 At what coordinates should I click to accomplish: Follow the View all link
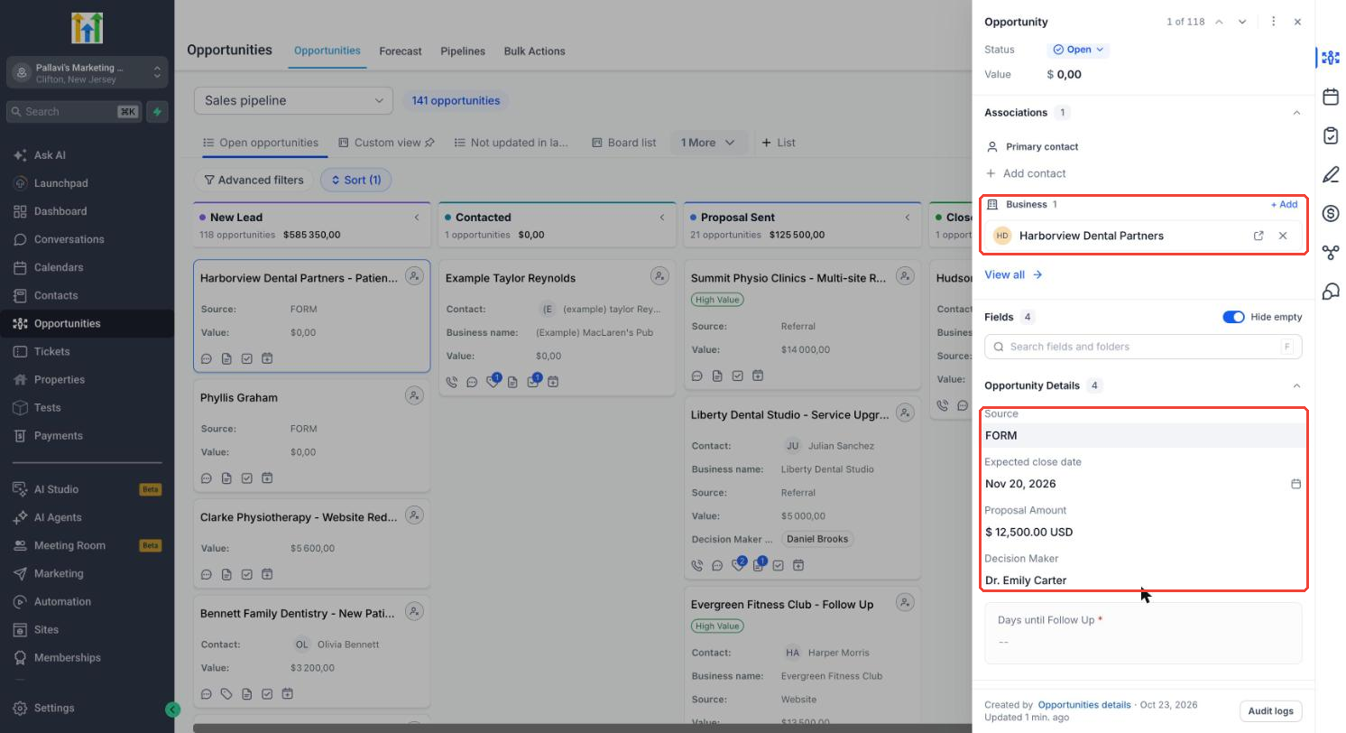[1013, 274]
